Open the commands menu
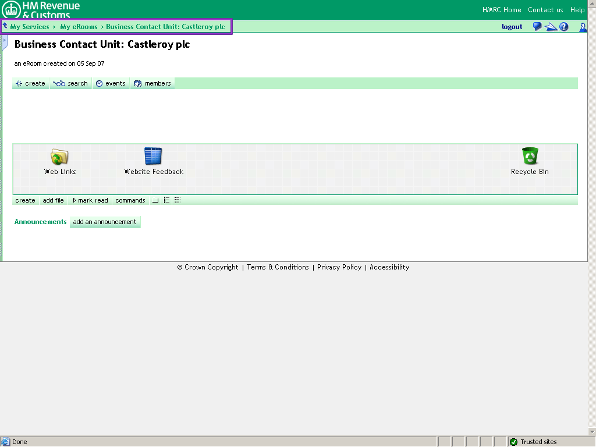596x447 pixels. click(x=130, y=200)
